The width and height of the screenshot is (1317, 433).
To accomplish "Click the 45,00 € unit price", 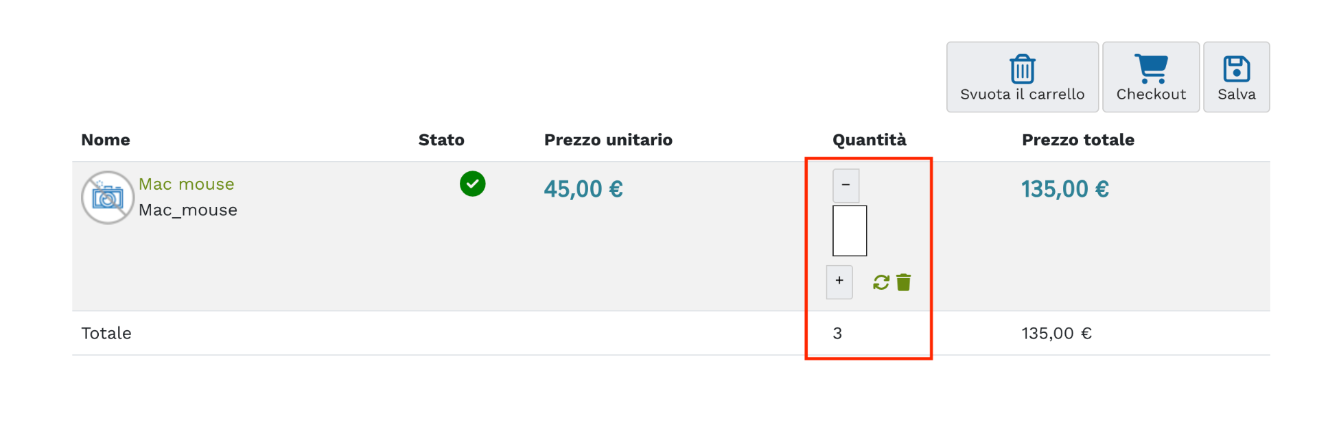I will pos(583,189).
